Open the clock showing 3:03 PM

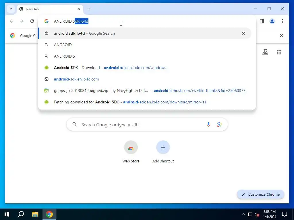(269, 214)
